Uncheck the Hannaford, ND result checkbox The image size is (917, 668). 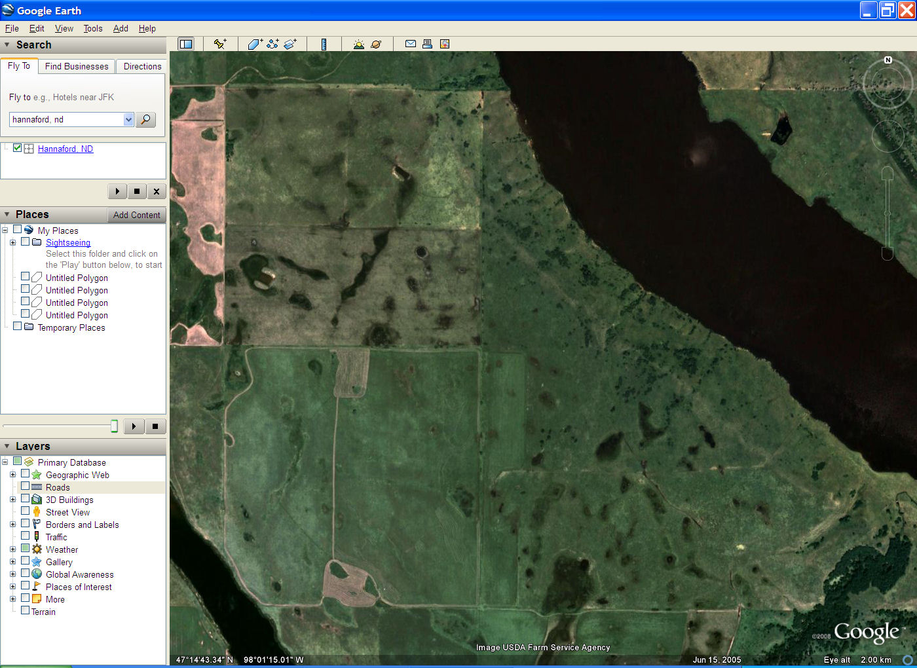click(x=18, y=148)
